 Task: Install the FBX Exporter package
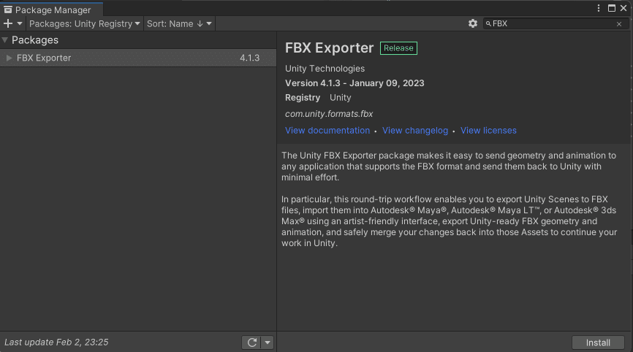point(598,343)
